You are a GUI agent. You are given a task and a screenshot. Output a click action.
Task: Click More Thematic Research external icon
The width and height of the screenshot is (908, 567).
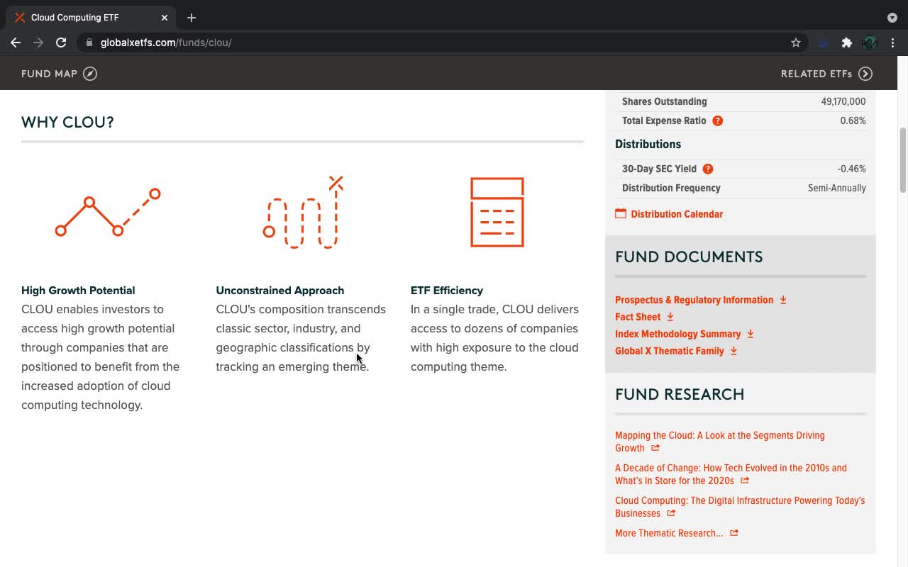tap(734, 533)
